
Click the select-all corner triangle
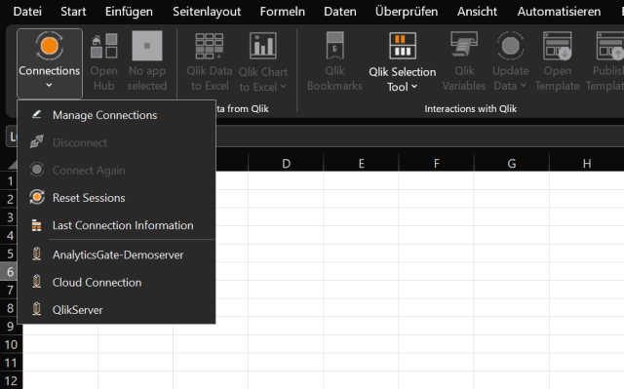(x=12, y=164)
